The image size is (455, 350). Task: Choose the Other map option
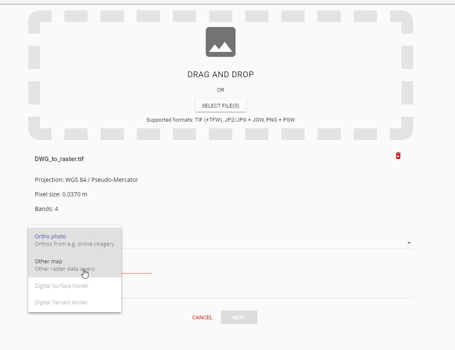tap(75, 265)
